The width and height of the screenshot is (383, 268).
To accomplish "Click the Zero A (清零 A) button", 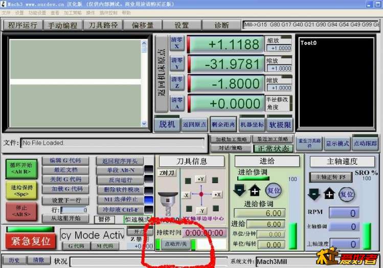I will coord(176,103).
